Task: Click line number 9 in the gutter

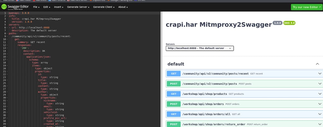Action: tap(5, 36)
